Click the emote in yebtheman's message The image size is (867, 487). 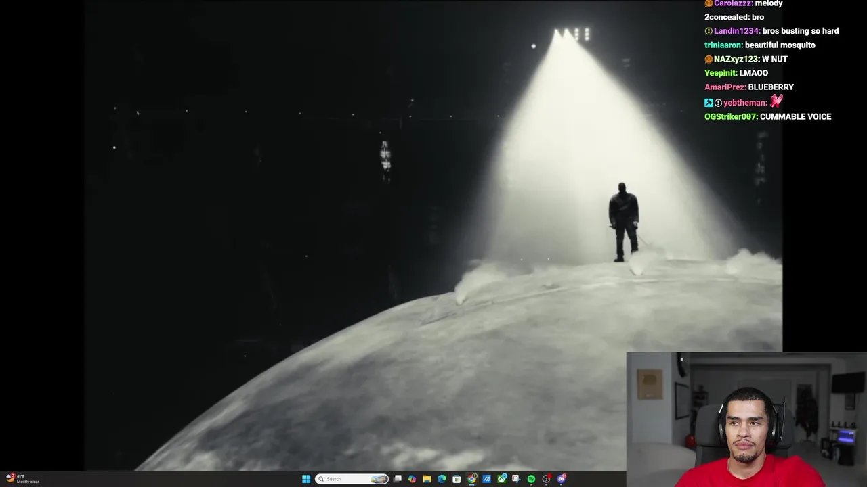[x=776, y=101]
